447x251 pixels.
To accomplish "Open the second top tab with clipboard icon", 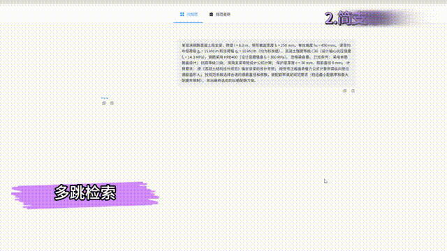I will pos(220,14).
